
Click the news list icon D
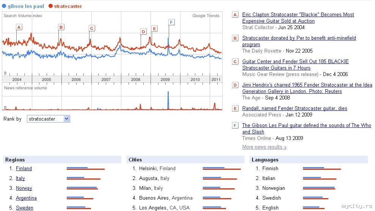tap(235, 85)
